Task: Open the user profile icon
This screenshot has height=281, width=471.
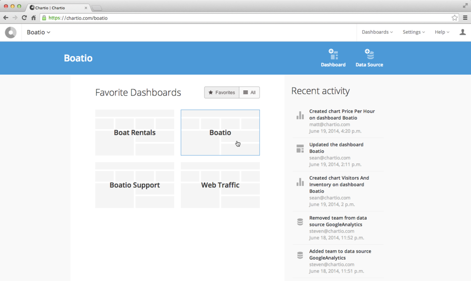Action: tap(463, 32)
